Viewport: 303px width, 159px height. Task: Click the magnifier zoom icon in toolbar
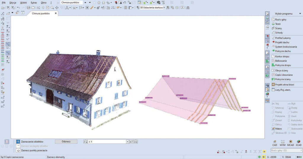[x=52, y=8]
